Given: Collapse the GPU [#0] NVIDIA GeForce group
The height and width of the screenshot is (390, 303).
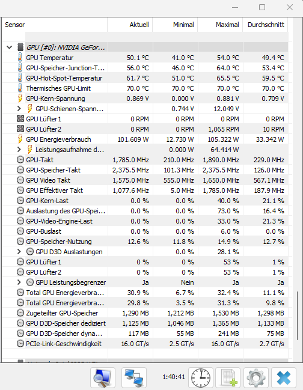Looking at the screenshot, I should click(x=10, y=47).
